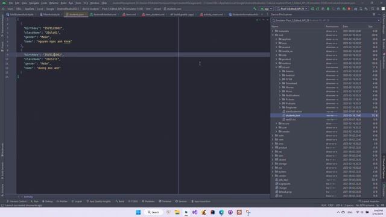This screenshot has height=217, width=386.
Task: Open Layout Inspector in bottom bar
Action: tap(370, 201)
